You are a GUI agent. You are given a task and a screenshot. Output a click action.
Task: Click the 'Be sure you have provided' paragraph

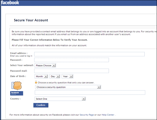[84, 33]
